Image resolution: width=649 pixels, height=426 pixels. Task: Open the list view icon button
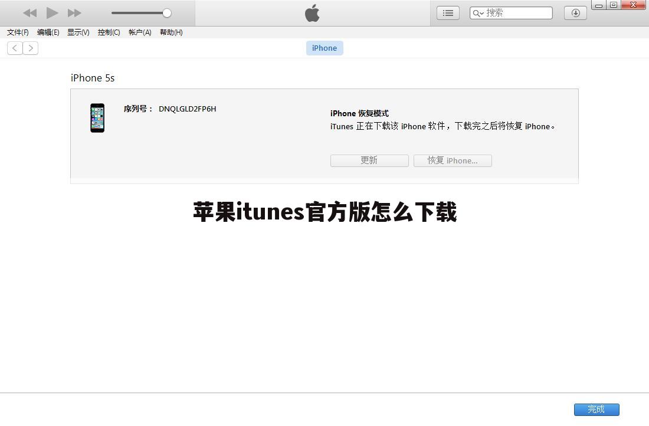point(448,13)
